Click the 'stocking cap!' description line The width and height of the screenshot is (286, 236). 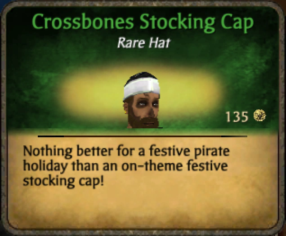(x=63, y=181)
